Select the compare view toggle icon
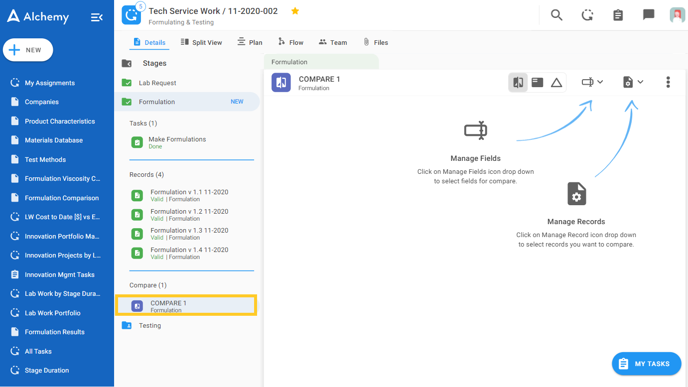The height and width of the screenshot is (387, 688). pyautogui.click(x=518, y=83)
